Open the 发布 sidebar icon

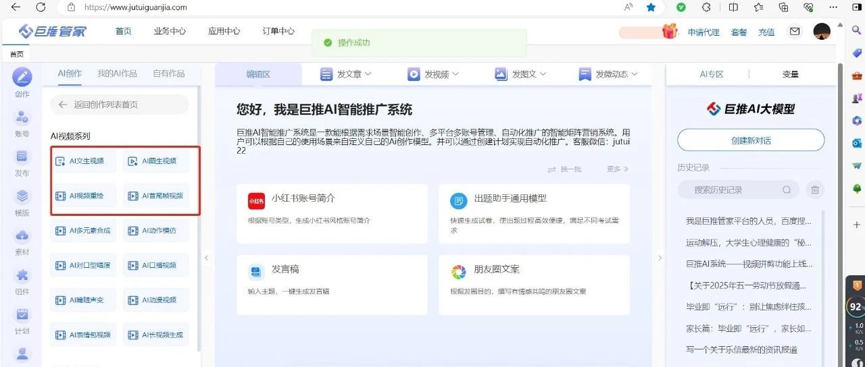(22, 157)
